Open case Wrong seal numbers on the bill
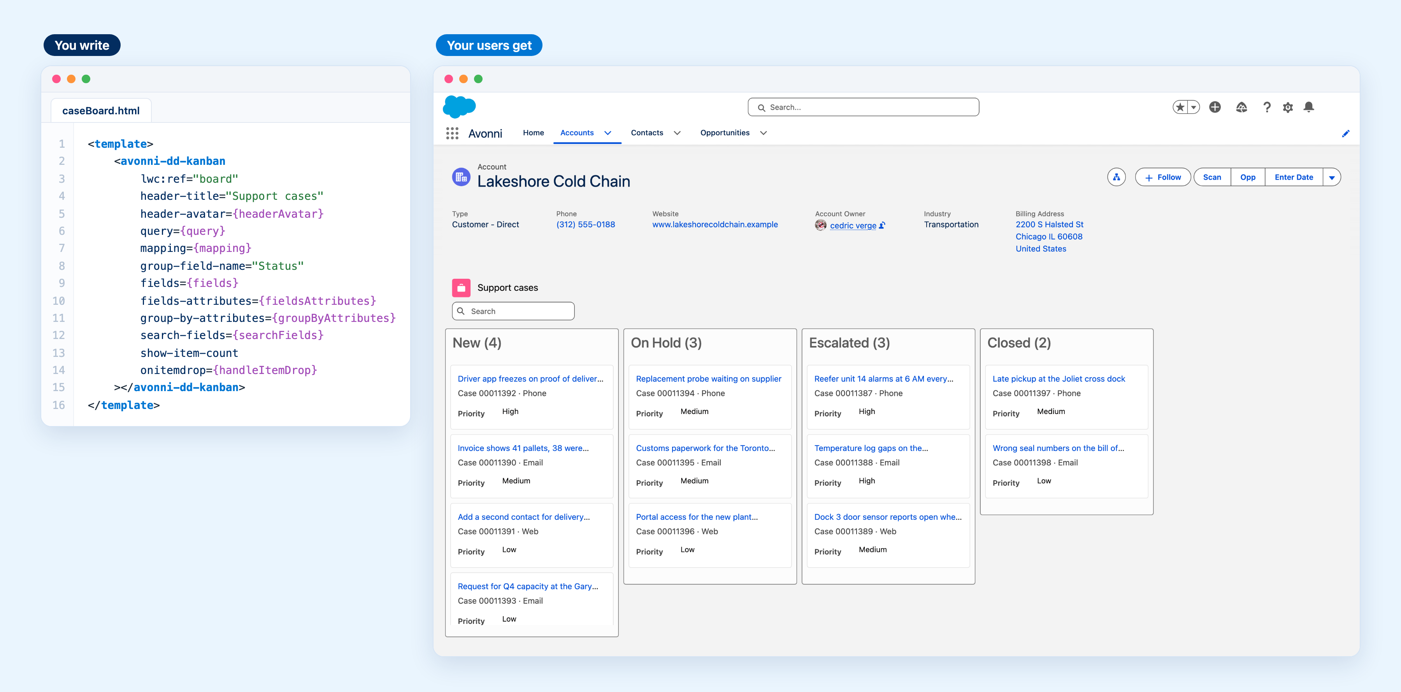Screen dimensions: 1401x692 pos(1058,449)
